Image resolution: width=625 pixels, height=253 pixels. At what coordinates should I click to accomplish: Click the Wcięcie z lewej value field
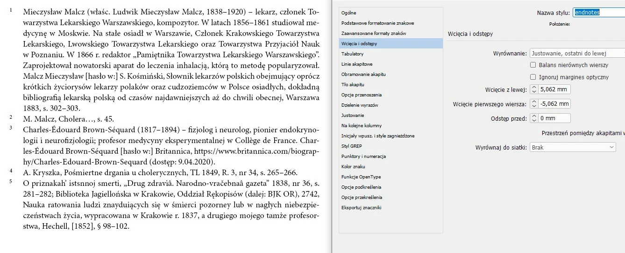tap(554, 89)
